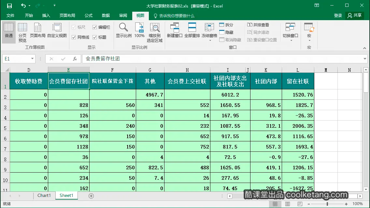Click the page layout icon in status bar
Screen dimensions: 370x208
[x=287, y=204]
